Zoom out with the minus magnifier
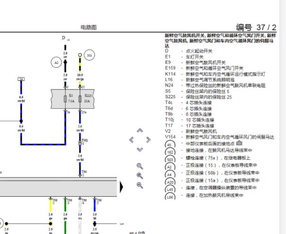Viewport: 286px width, 234px height. click(140, 185)
